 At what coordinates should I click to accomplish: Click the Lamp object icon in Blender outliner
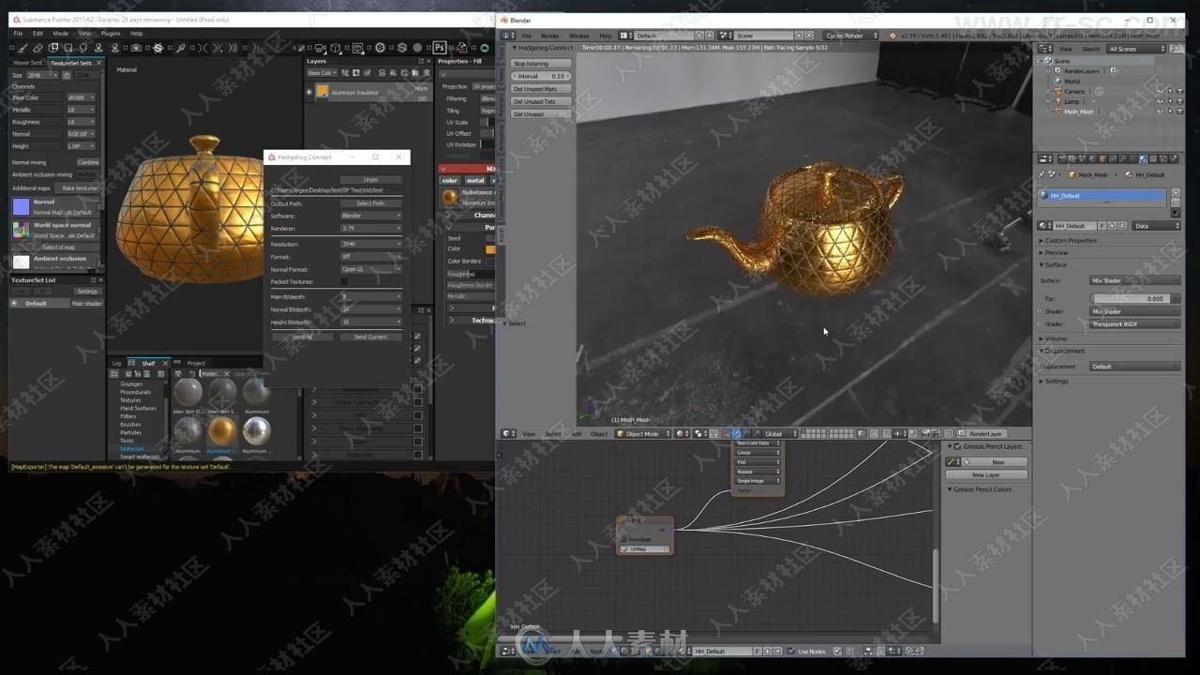pos(1058,101)
